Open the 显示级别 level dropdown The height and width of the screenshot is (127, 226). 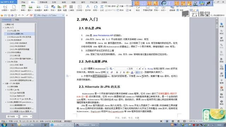coord(12,116)
